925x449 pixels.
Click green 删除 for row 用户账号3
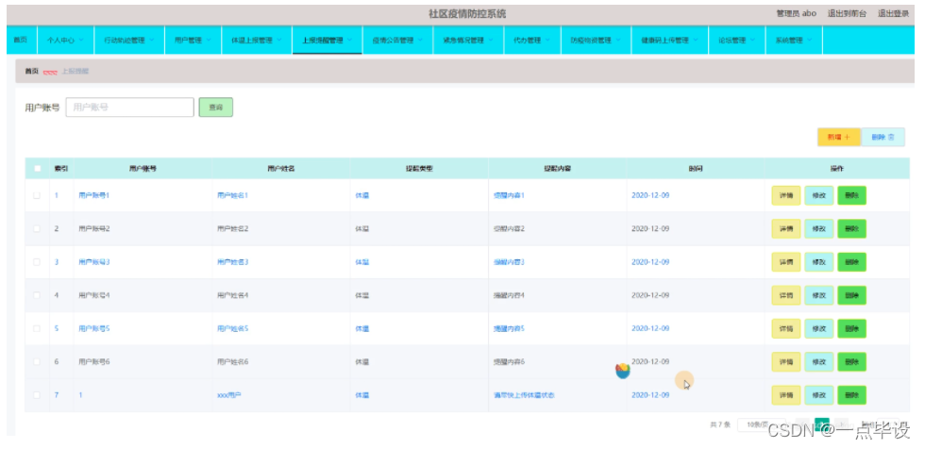[851, 262]
